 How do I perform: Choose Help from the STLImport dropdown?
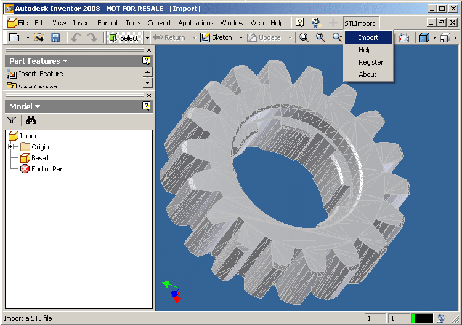[368, 50]
